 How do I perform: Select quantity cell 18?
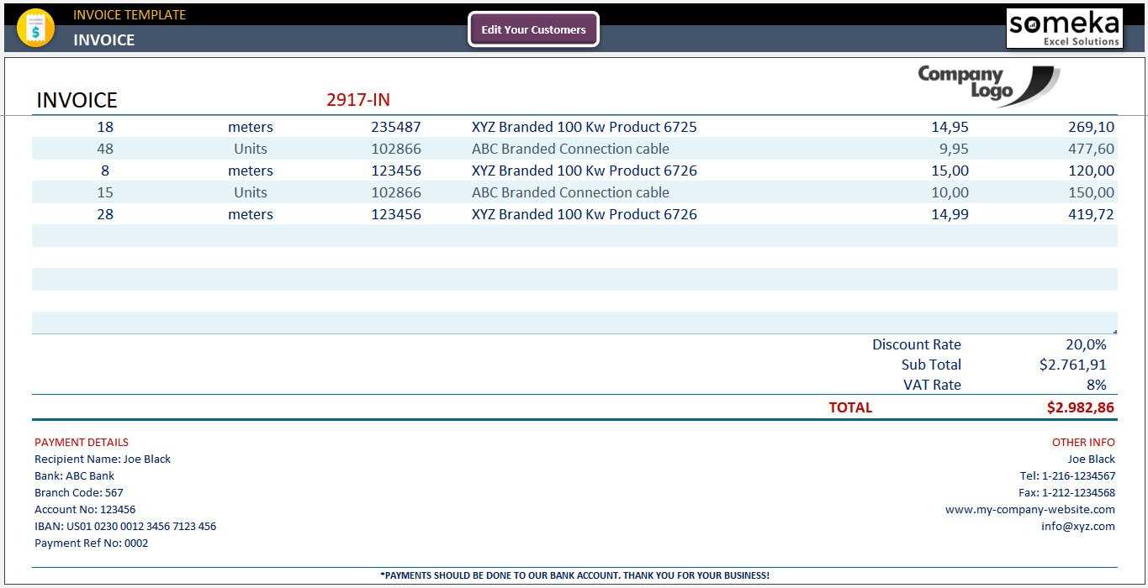tap(105, 127)
